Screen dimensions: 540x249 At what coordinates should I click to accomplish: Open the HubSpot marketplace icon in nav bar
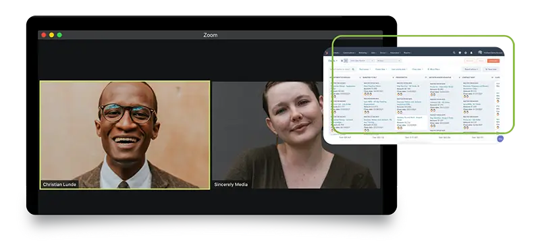point(460,53)
